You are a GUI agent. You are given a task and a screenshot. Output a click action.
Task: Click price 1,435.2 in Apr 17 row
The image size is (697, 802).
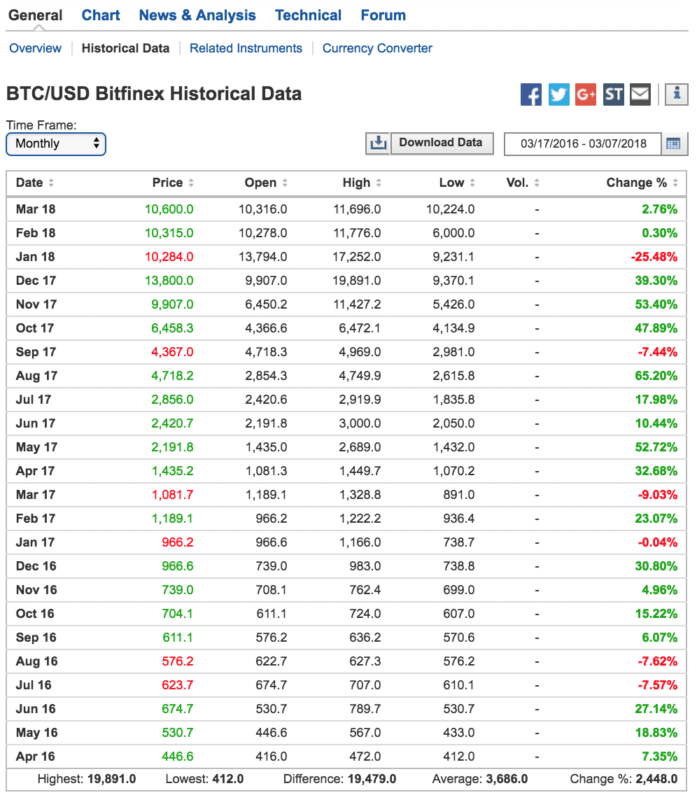173,471
